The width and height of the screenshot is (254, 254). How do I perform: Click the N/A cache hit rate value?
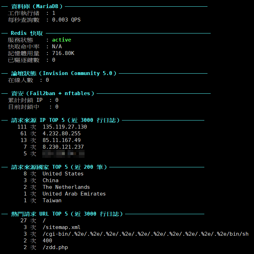(x=57, y=47)
